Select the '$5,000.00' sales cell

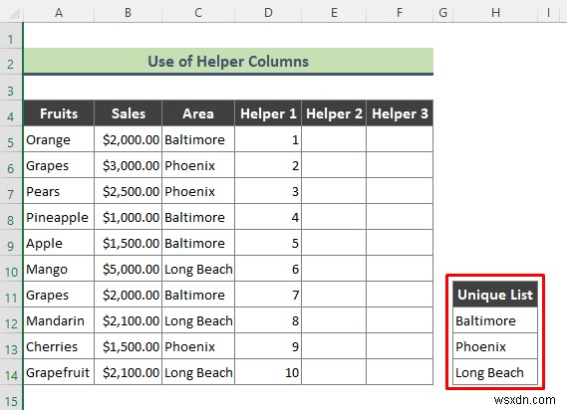click(x=128, y=269)
